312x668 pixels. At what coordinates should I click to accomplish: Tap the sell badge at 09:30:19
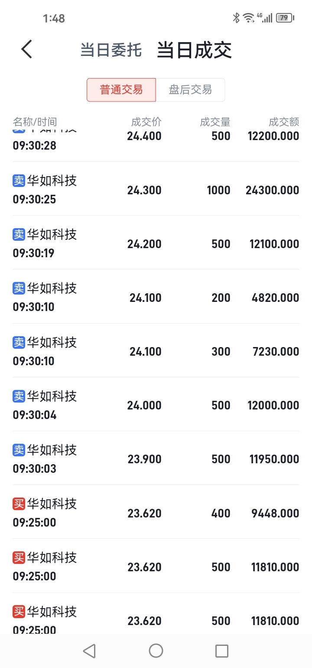pyautogui.click(x=19, y=234)
